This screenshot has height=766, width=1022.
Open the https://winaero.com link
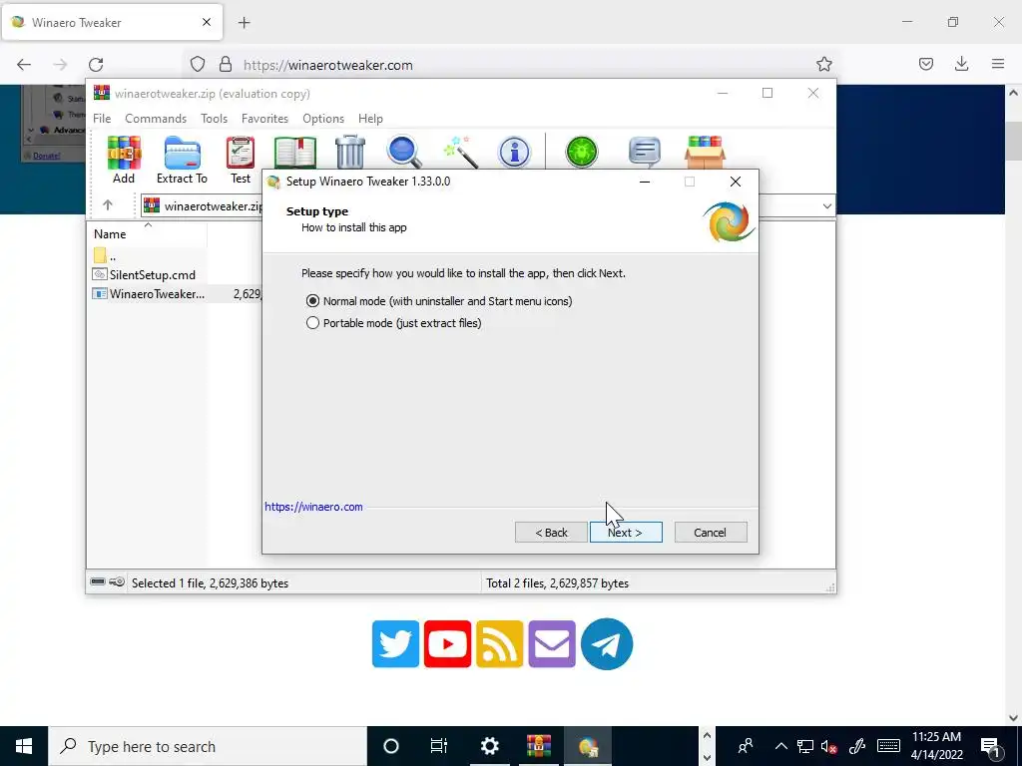pyautogui.click(x=313, y=507)
